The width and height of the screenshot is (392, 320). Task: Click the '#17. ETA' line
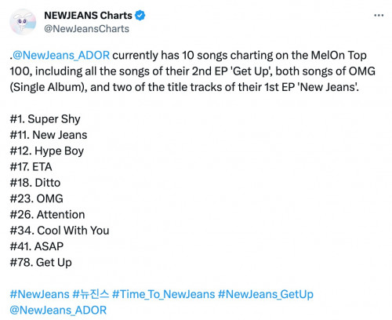tap(31, 167)
